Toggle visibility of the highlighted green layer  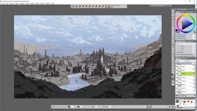click(176, 74)
